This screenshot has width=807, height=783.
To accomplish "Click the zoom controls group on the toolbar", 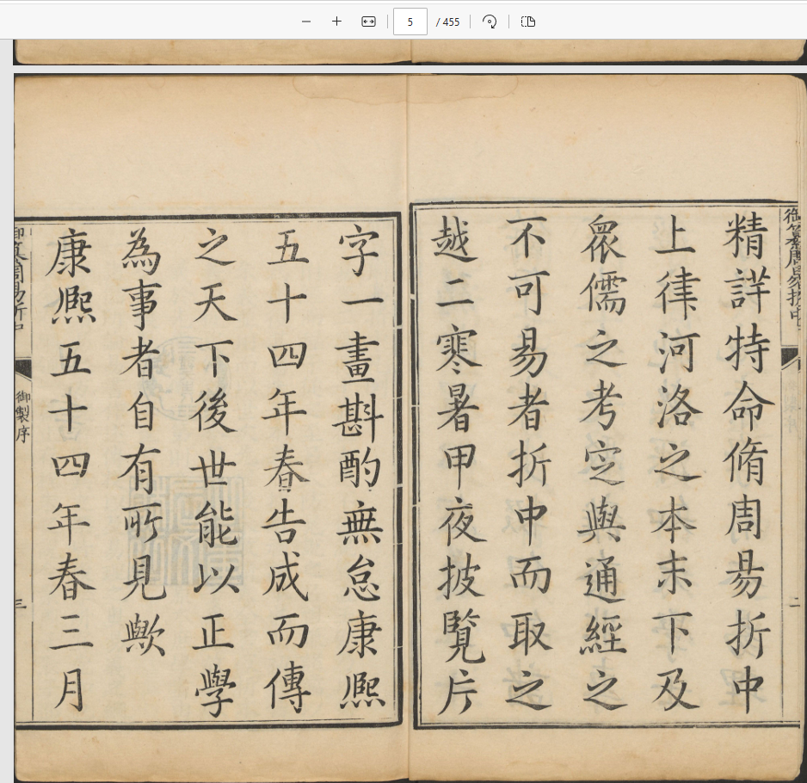I will [336, 21].
